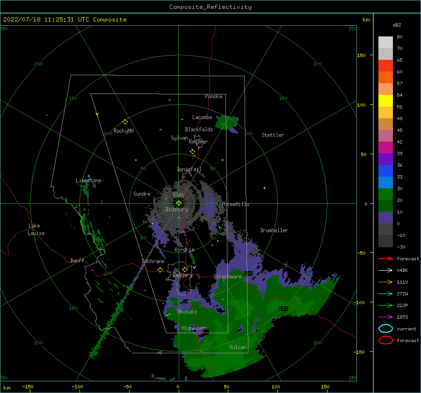Viewport: 421px width, 393px height.
Task: Click the white plus marker north of Drumheller
Action: pyautogui.click(x=264, y=188)
